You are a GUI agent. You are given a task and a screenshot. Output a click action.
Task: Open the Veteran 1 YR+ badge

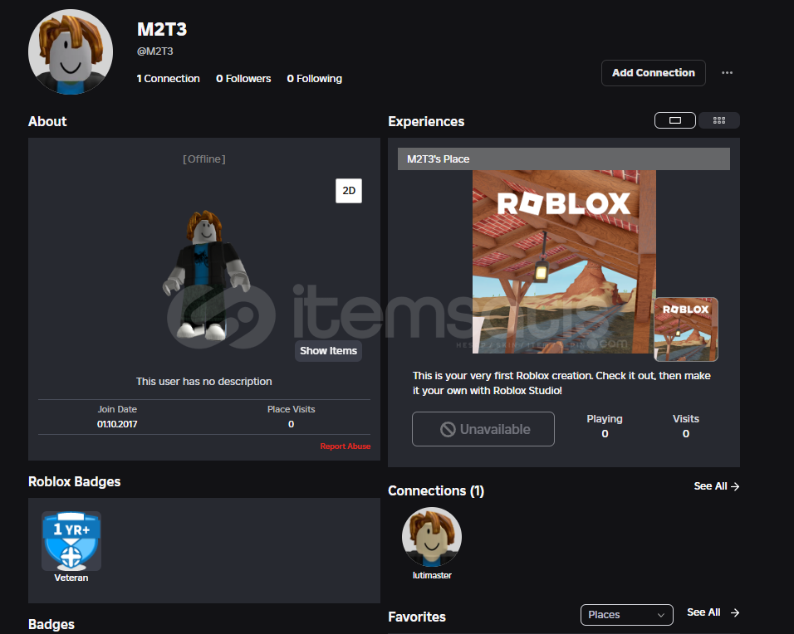coord(71,541)
